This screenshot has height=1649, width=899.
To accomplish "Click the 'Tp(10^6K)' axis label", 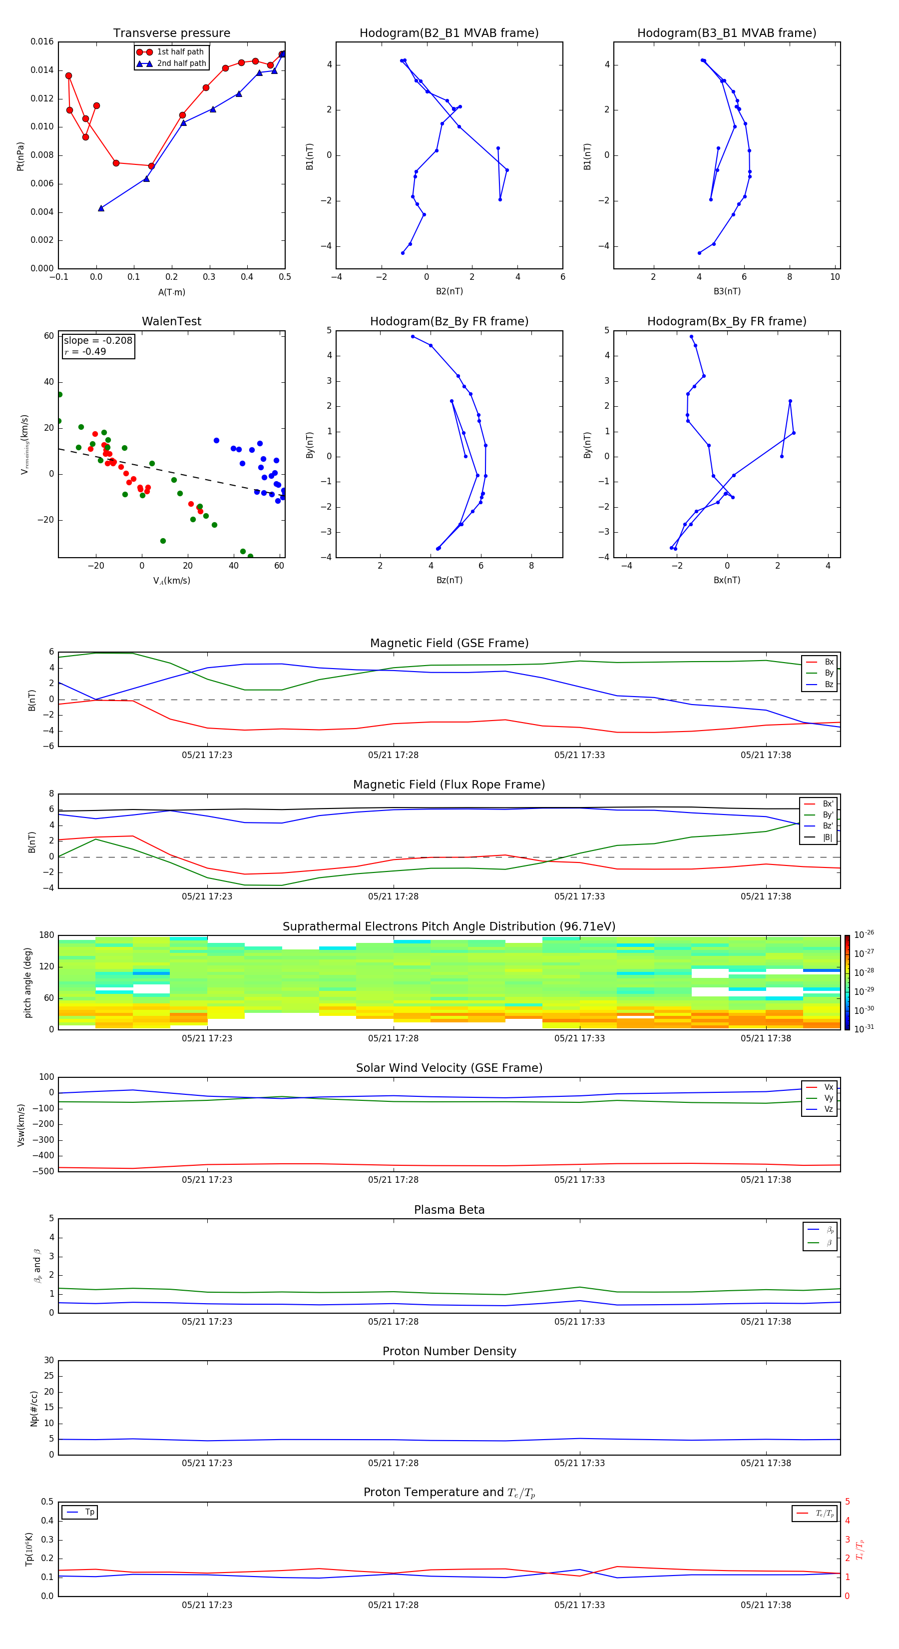I will pos(29,1549).
